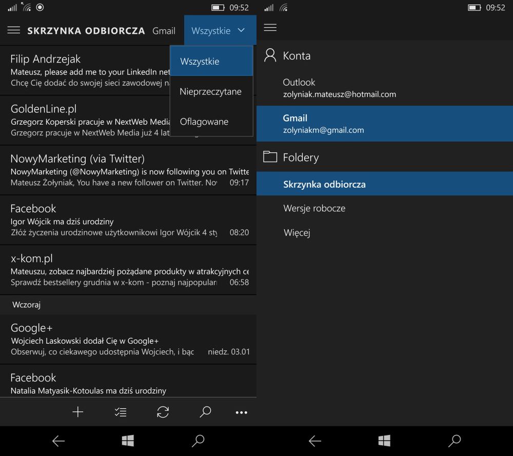The image size is (513, 456).
Task: Select Nieprzeczytane filter option
Action: click(211, 92)
